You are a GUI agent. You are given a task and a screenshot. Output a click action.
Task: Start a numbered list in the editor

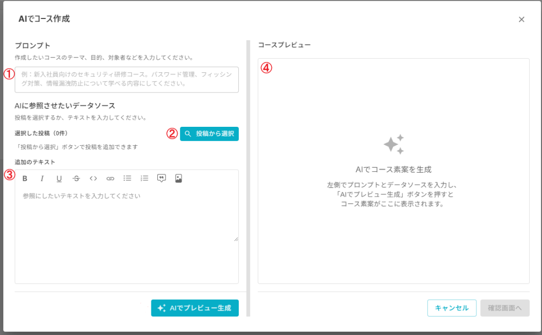tap(144, 179)
